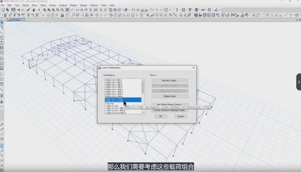Select combo 1.0(DL+LL+CL) in list

coord(123,106)
